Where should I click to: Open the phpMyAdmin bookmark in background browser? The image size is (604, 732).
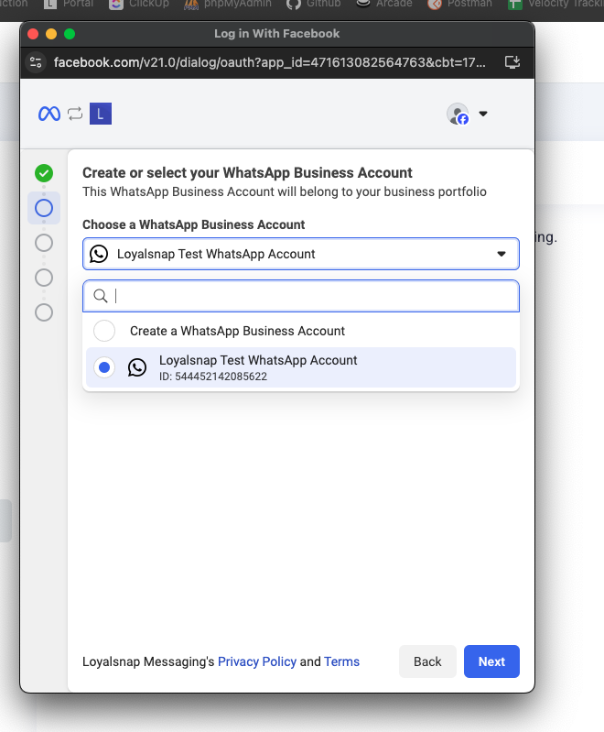[x=228, y=4]
